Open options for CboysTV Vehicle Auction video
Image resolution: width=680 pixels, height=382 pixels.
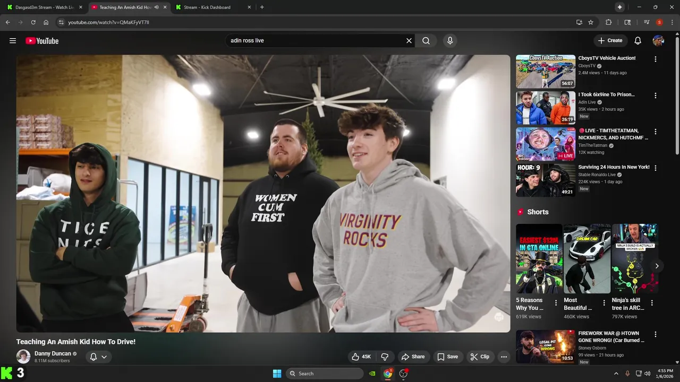point(656,59)
